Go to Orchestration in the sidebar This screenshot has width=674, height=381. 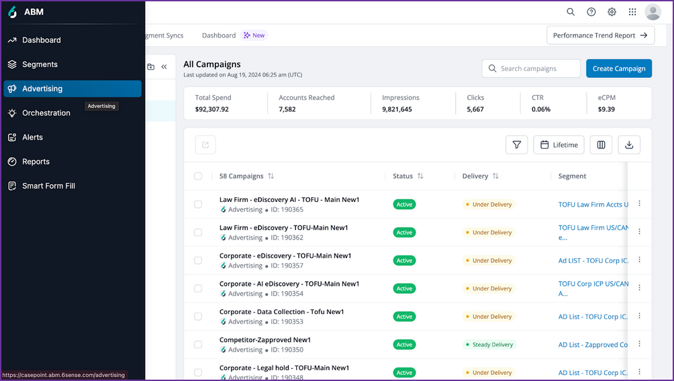(x=73, y=113)
